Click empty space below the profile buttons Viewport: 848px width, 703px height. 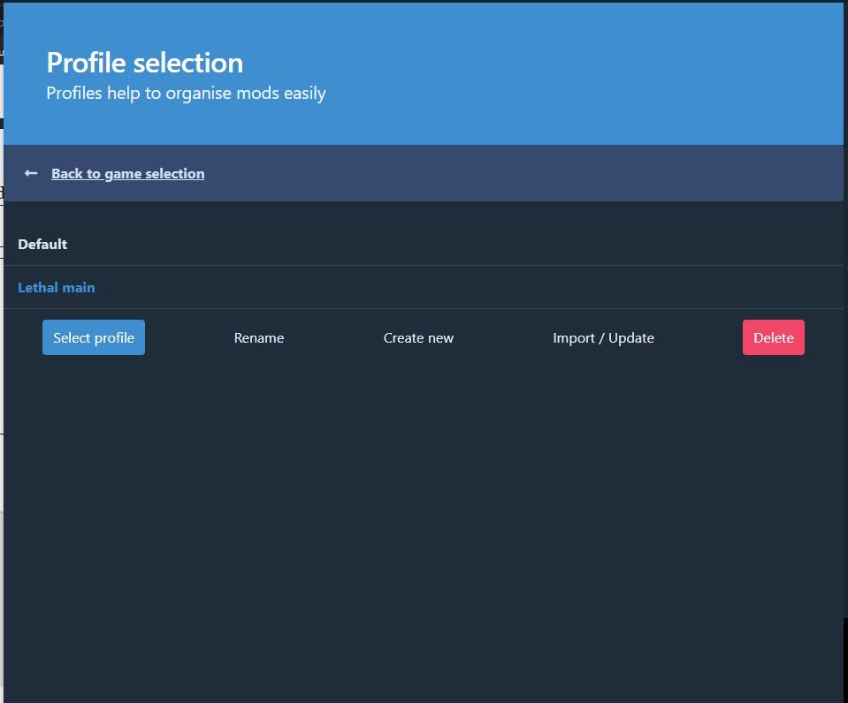424,512
